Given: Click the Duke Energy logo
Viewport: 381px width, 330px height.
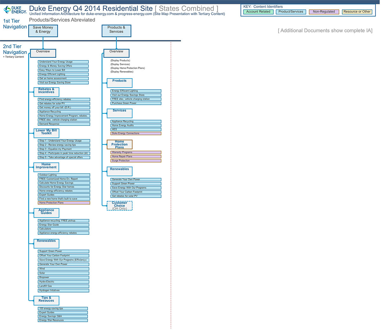Looking at the screenshot, I should click(x=15, y=10).
